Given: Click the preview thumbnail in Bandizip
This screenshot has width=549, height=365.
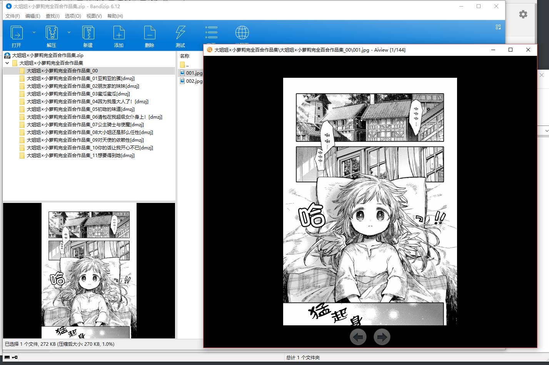Looking at the screenshot, I should click(89, 270).
